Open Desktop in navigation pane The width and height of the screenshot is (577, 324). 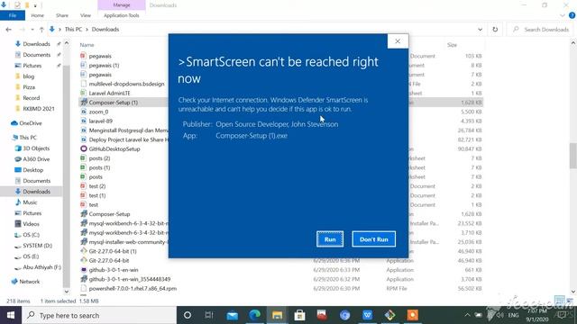pos(32,170)
